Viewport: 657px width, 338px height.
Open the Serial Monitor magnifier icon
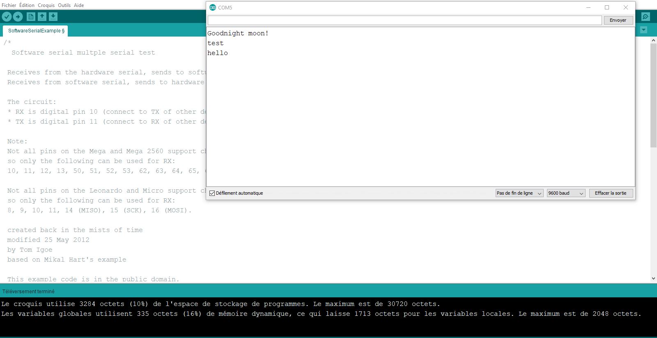pos(646,17)
